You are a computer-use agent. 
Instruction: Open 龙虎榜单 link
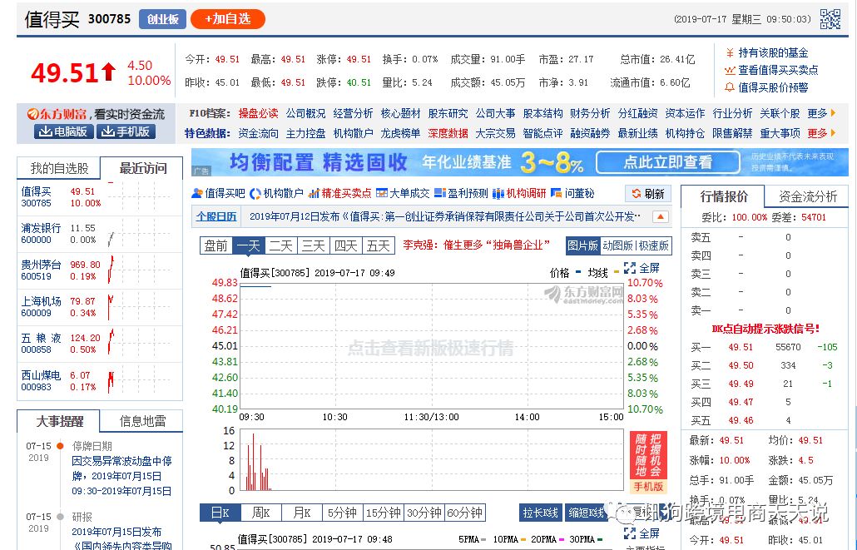click(x=400, y=133)
